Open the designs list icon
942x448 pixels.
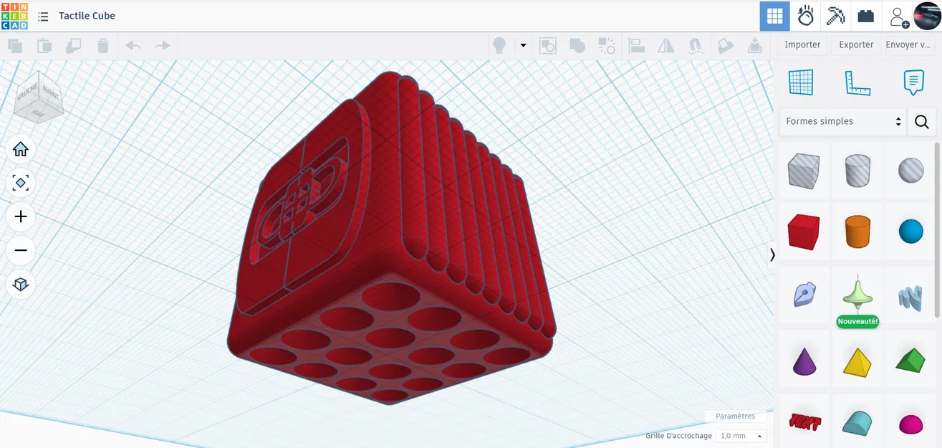[x=43, y=16]
